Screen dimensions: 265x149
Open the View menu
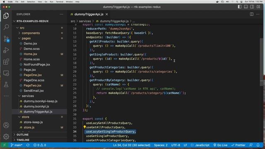coord(40,2)
